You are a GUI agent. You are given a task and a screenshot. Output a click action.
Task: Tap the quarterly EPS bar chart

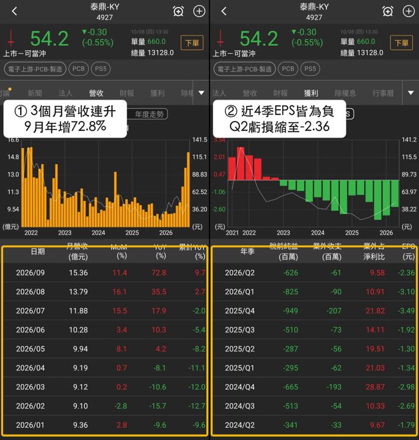click(313, 183)
